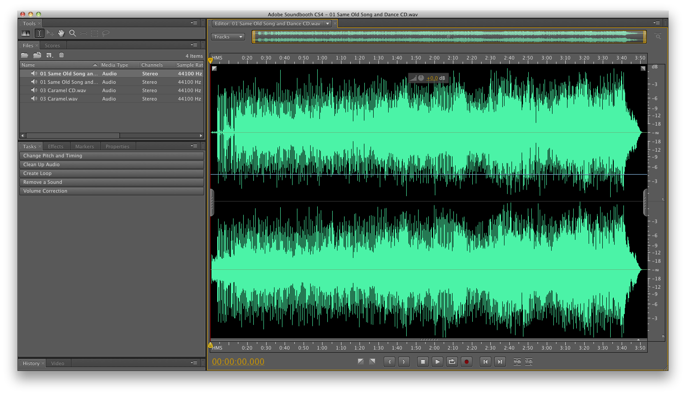This screenshot has height=395, width=686.
Task: Select the History tab
Action: click(31, 363)
